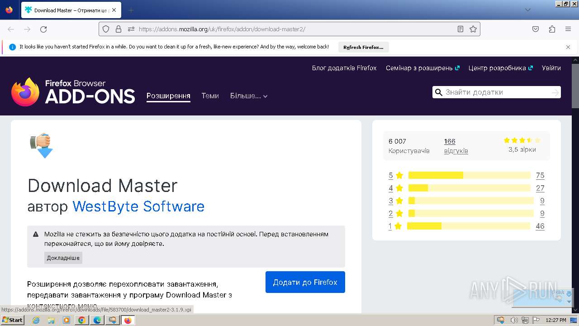Open the Firefox hamburger application menu
Viewport: 579px width, 326px height.
[x=568, y=29]
